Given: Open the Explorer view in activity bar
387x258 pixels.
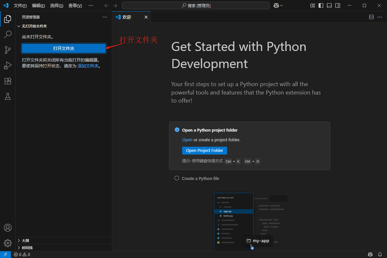Looking at the screenshot, I should click(8, 19).
